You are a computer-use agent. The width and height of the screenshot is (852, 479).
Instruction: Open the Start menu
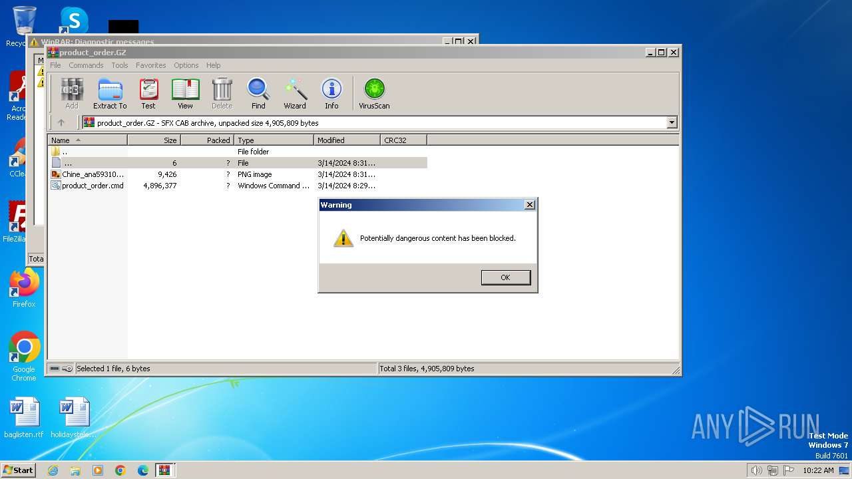pos(18,470)
